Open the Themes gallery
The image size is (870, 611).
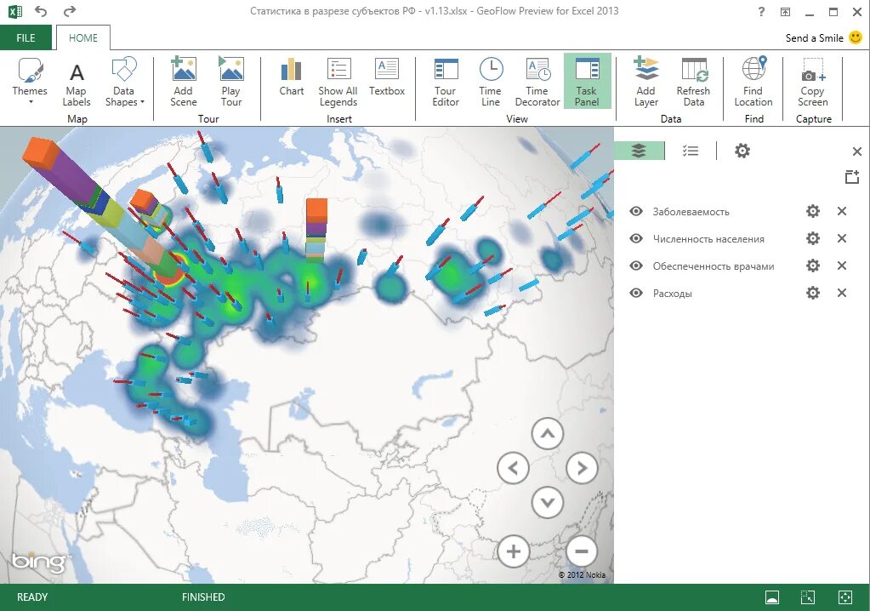pos(30,81)
